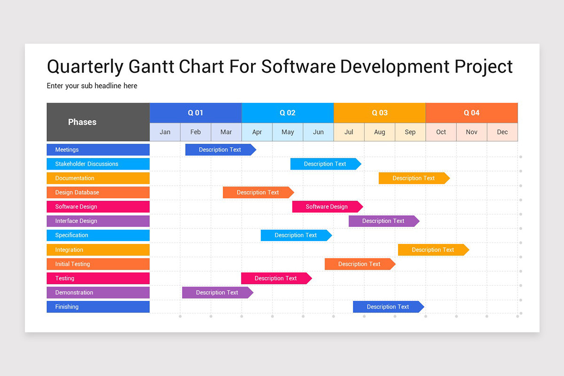
Task: Select the Design Database phase label
Action: click(98, 192)
